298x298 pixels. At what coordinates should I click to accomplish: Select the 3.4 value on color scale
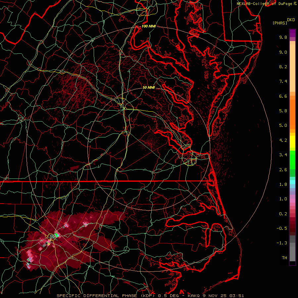tap(283, 155)
